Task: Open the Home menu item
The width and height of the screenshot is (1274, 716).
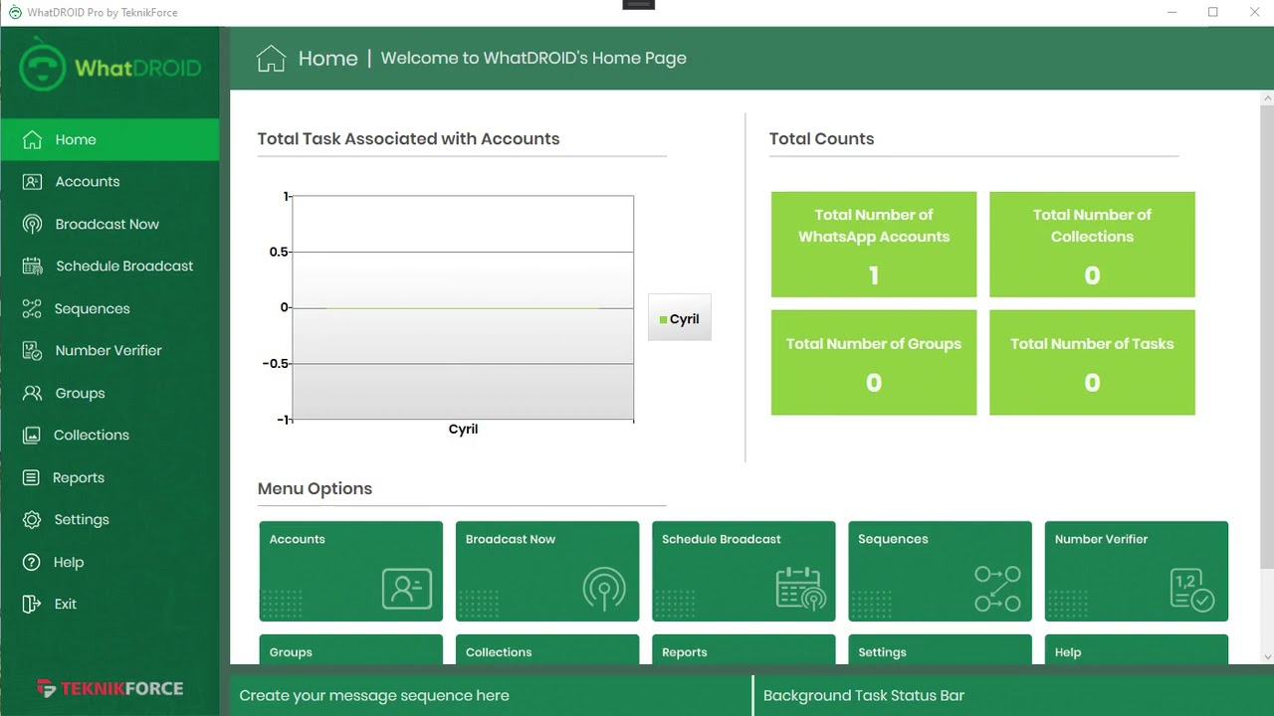Action: pyautogui.click(x=109, y=139)
